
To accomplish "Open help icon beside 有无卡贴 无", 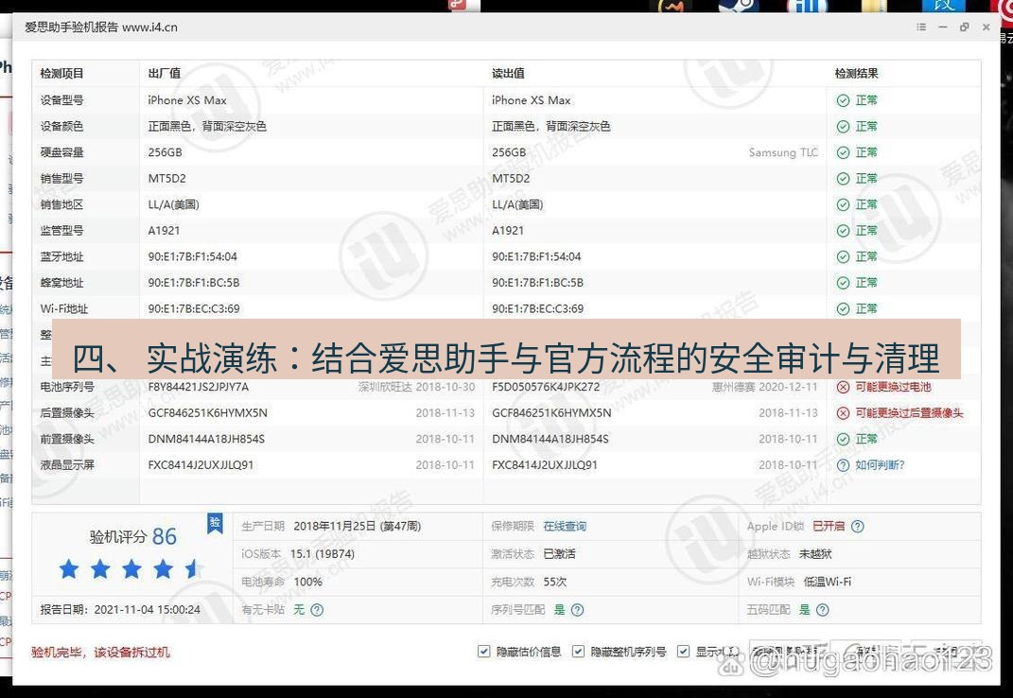I will tap(317, 609).
